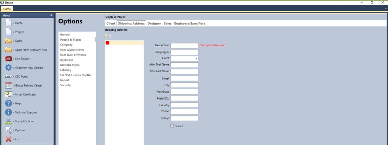Click the Install Certificate menu text
This screenshot has height=145, width=388.
(25, 94)
